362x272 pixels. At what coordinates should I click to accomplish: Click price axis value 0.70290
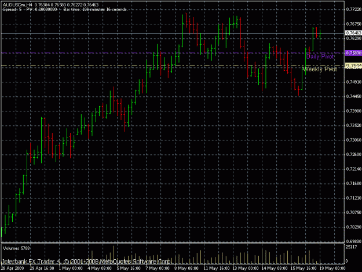pyautogui.click(x=354, y=227)
